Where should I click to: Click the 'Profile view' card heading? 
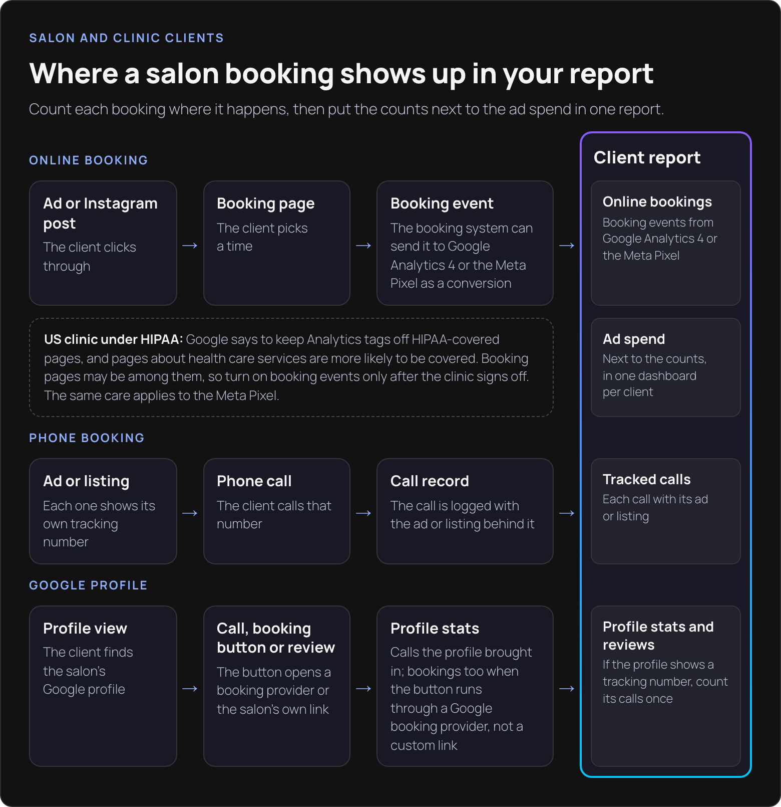(85, 629)
